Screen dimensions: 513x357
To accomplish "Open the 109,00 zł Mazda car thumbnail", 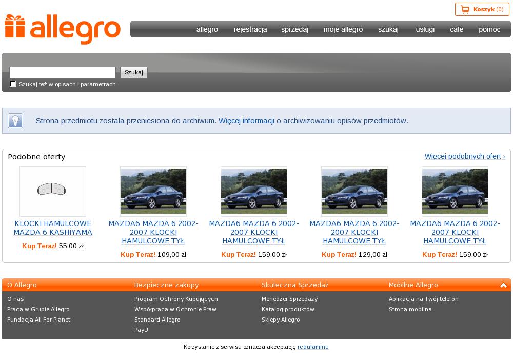I will coord(153,191).
